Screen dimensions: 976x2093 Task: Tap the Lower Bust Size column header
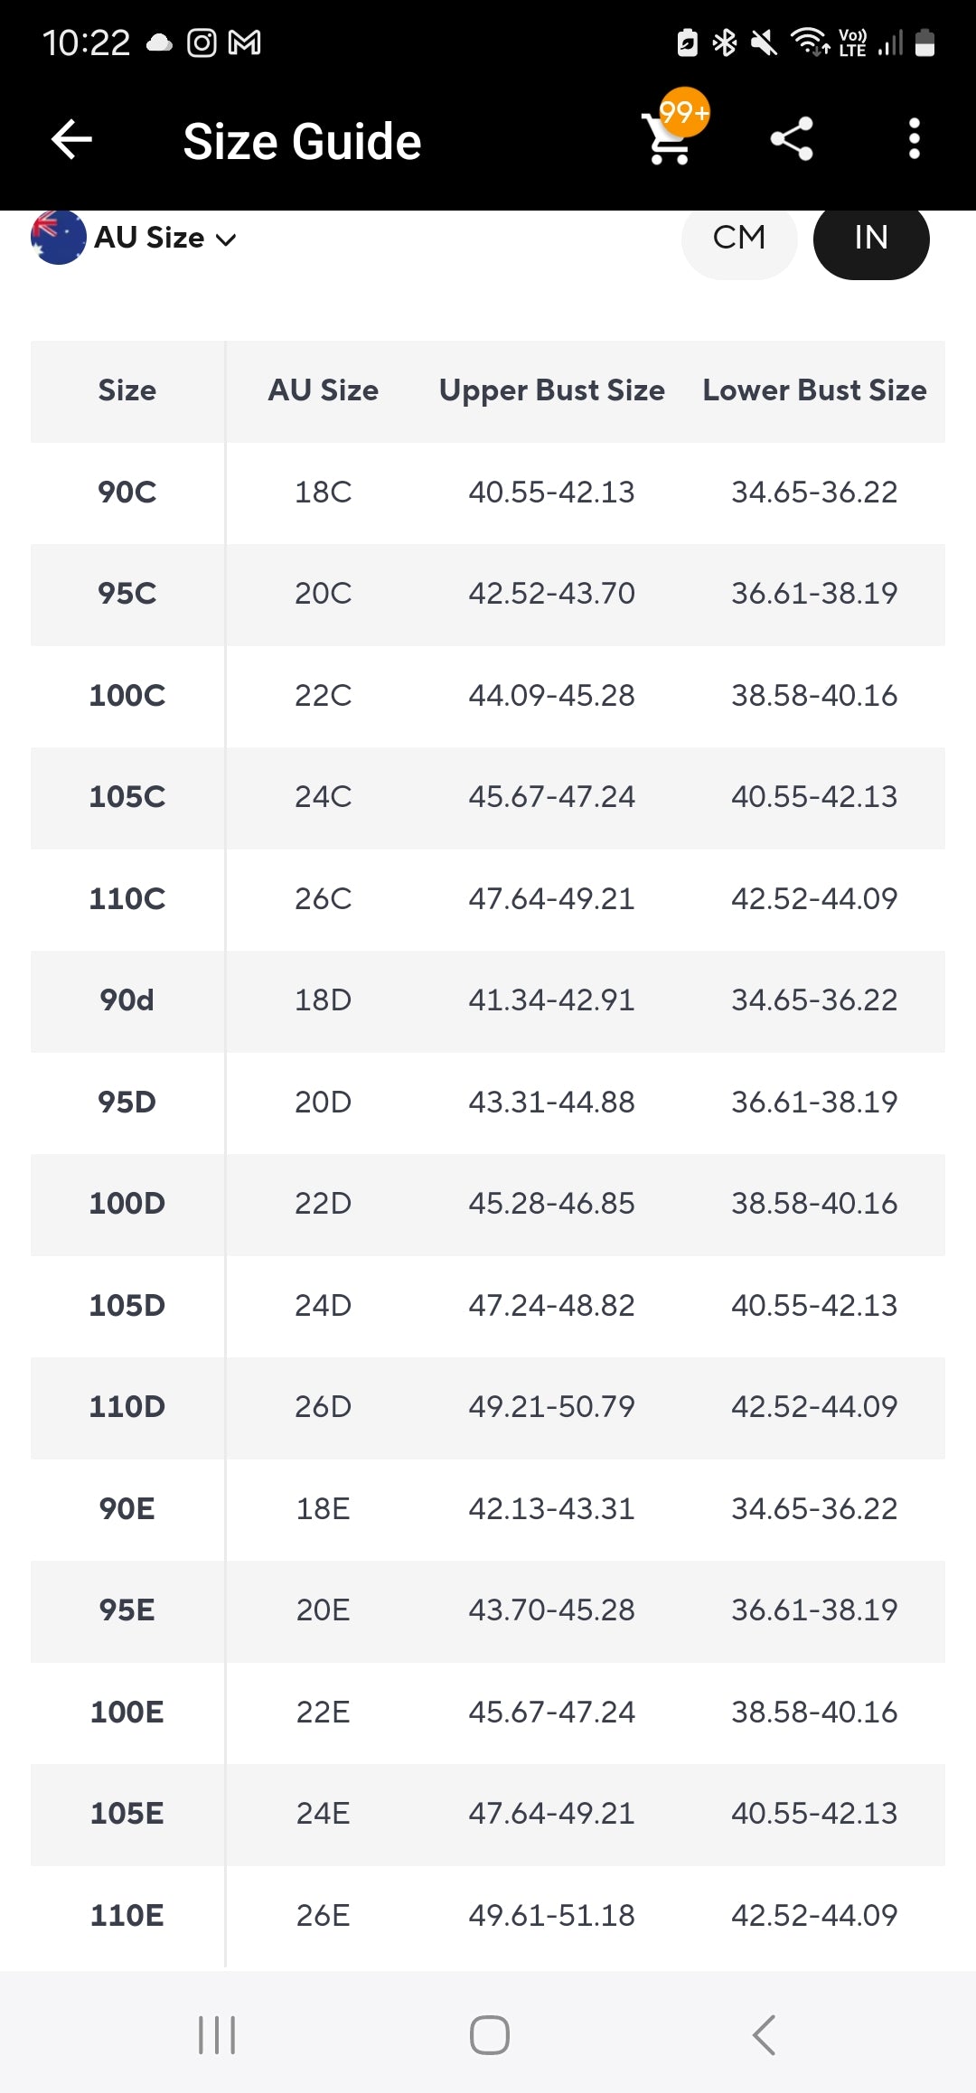(814, 390)
